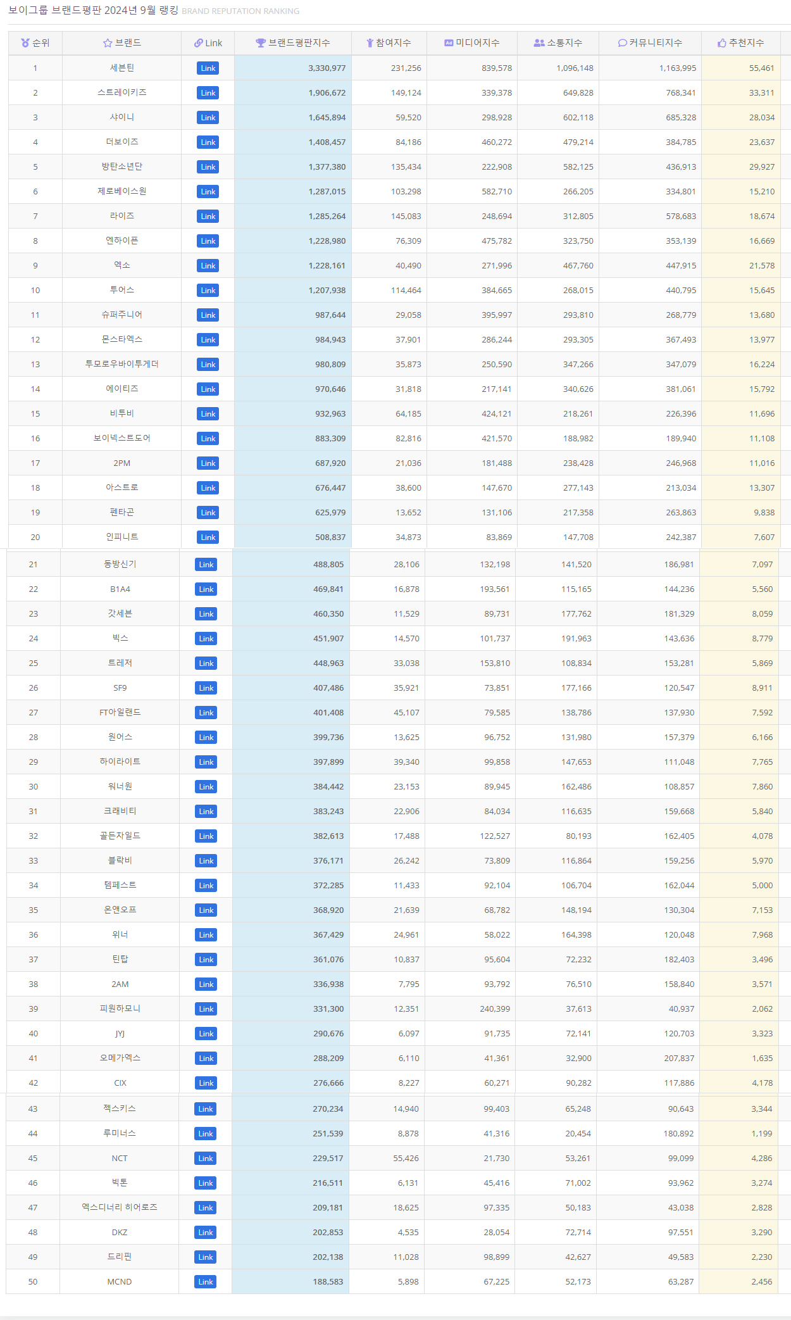Select brand index 188,583 for MCND
This screenshot has height=1320, width=791.
[x=328, y=1282]
